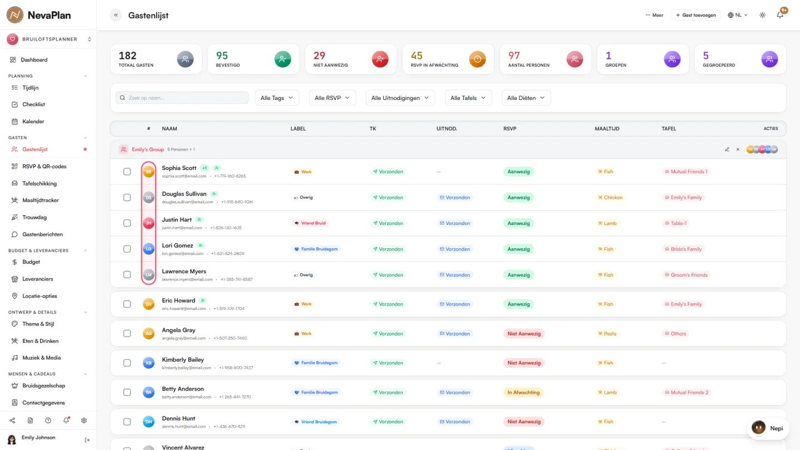
Task: Tick the checkbox next to Betty Anderson
Action: pyautogui.click(x=127, y=392)
